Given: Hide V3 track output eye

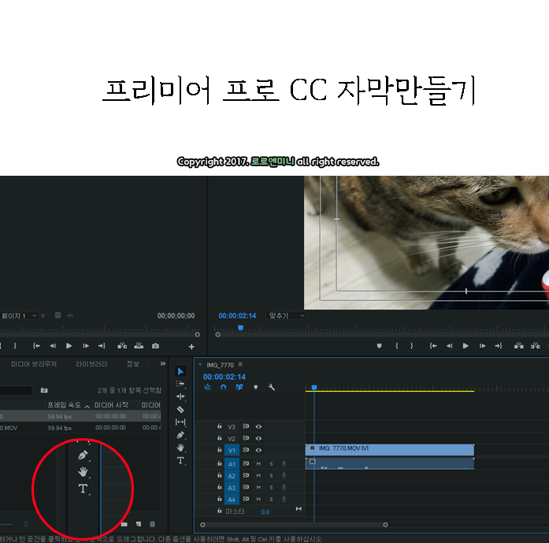Looking at the screenshot, I should tap(258, 426).
